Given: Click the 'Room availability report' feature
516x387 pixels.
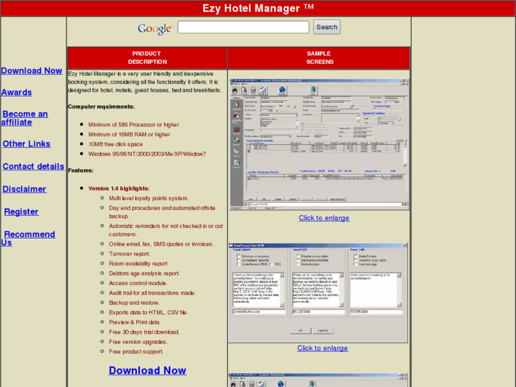Looking at the screenshot, I should [138, 264].
